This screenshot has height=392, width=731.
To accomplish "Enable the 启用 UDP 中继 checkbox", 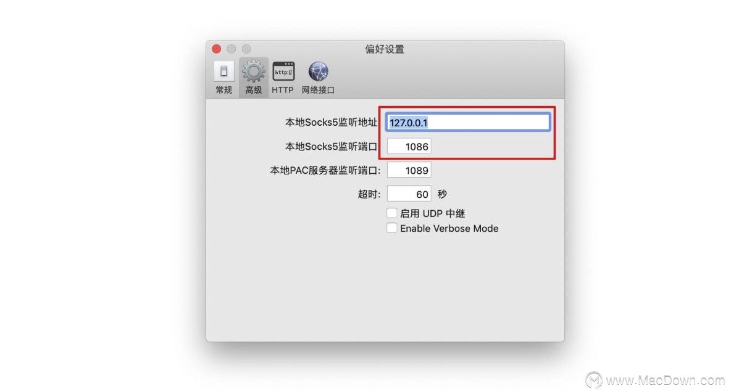I will [392, 213].
